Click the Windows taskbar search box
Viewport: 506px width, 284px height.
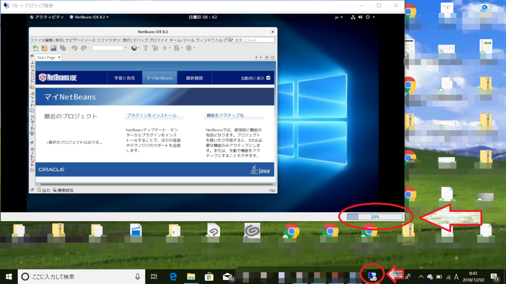pyautogui.click(x=82, y=277)
